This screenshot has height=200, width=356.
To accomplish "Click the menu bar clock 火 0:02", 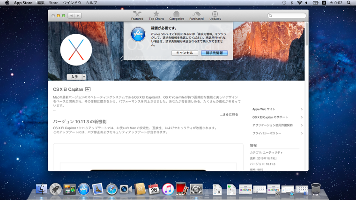I will pyautogui.click(x=336, y=3).
